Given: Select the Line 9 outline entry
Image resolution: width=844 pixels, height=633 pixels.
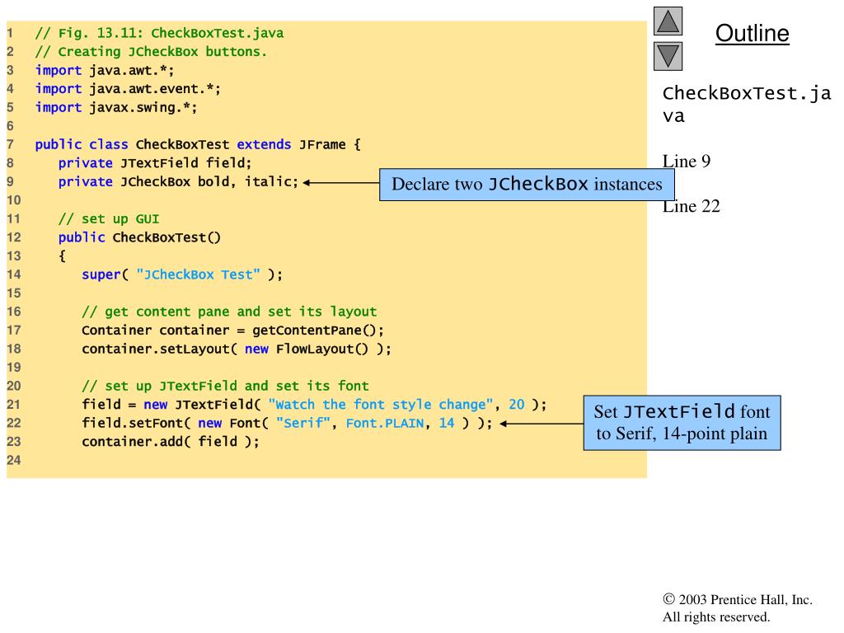Looking at the screenshot, I should [687, 161].
